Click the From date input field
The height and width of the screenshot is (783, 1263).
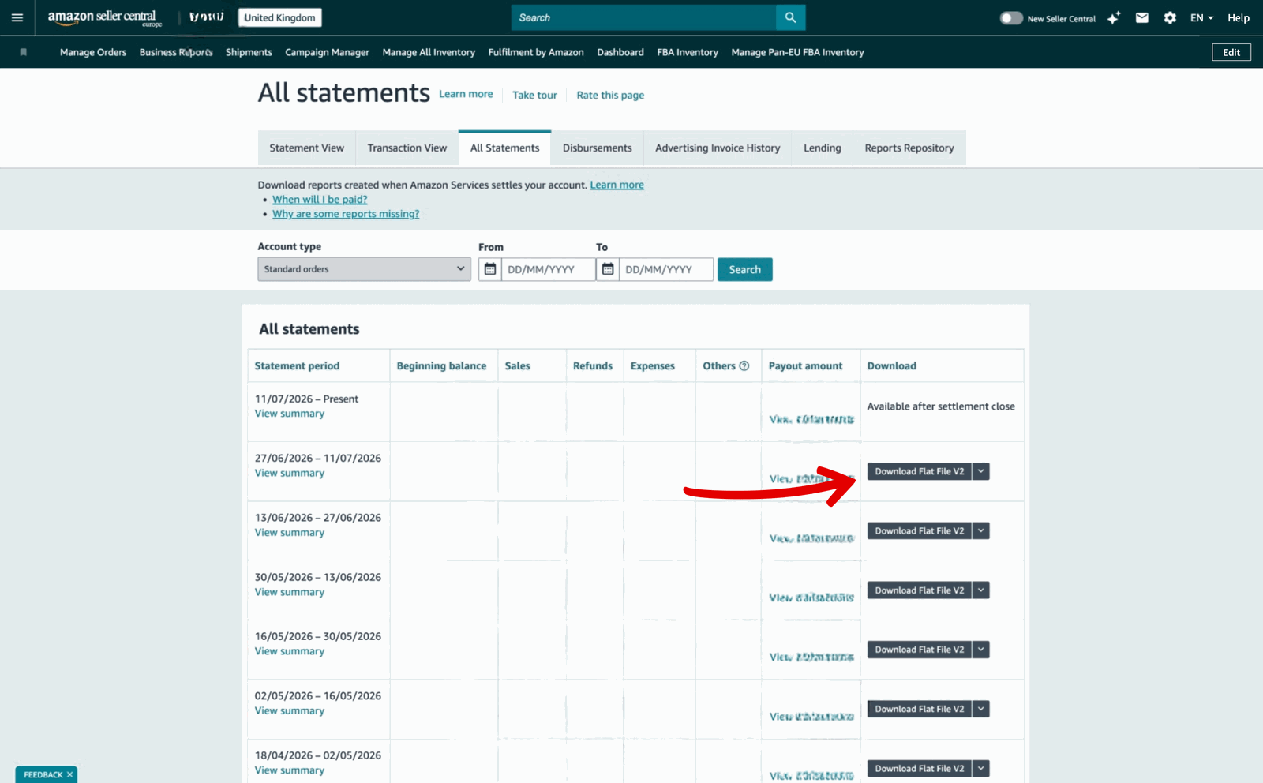548,269
